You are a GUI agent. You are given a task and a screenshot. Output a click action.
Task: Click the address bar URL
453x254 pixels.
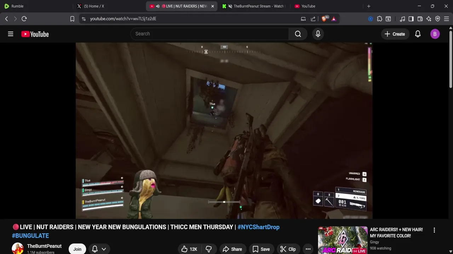[x=123, y=19]
